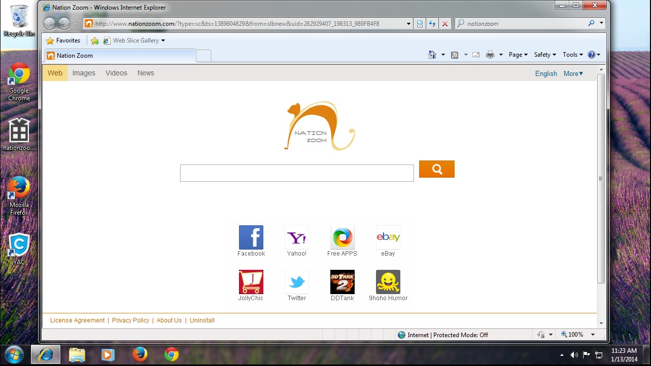This screenshot has height=366, width=651.
Task: Click the red Stop loading icon
Action: 445,24
